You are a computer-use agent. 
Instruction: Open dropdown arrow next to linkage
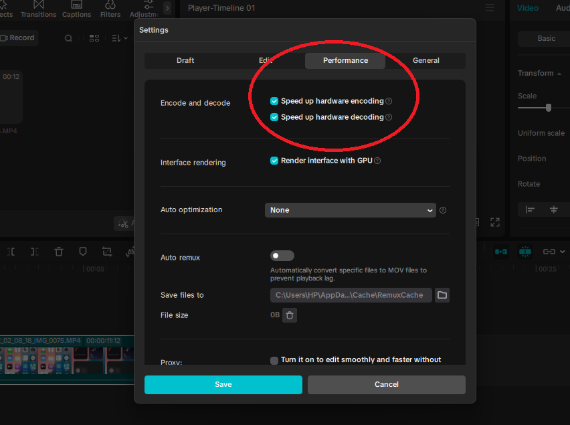(x=563, y=252)
